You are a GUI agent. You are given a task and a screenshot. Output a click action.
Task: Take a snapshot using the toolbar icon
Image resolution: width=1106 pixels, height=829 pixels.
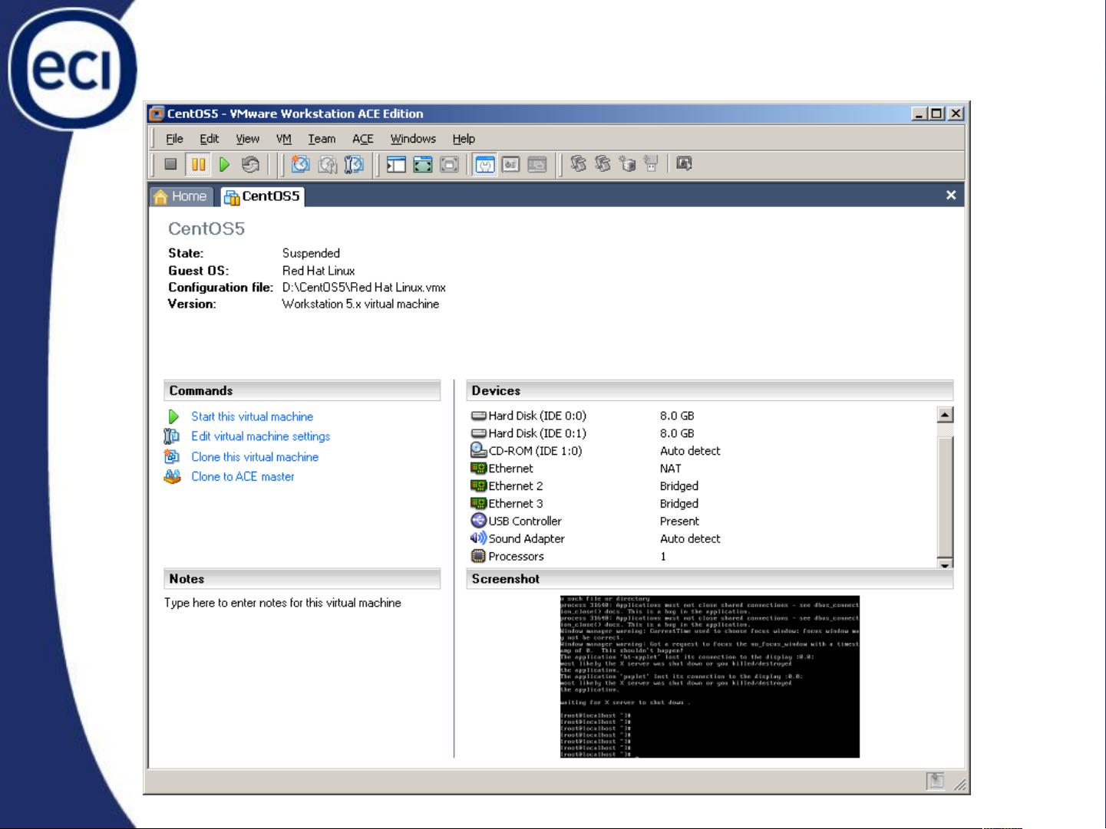[301, 164]
